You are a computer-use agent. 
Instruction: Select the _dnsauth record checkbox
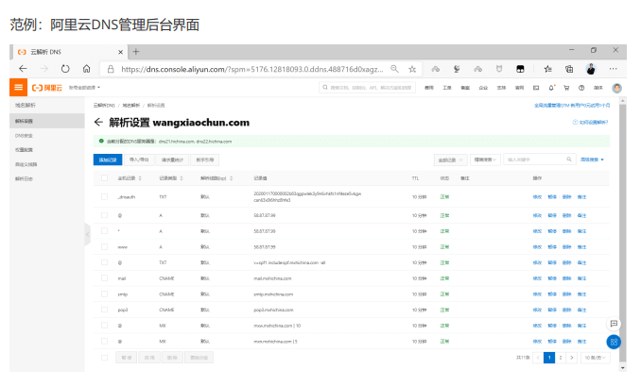tap(104, 196)
